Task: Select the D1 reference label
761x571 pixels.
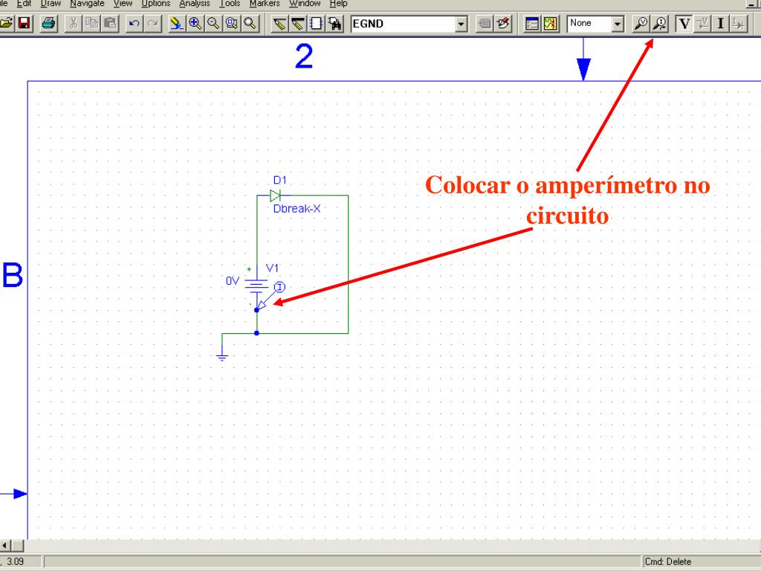Action: coord(280,180)
